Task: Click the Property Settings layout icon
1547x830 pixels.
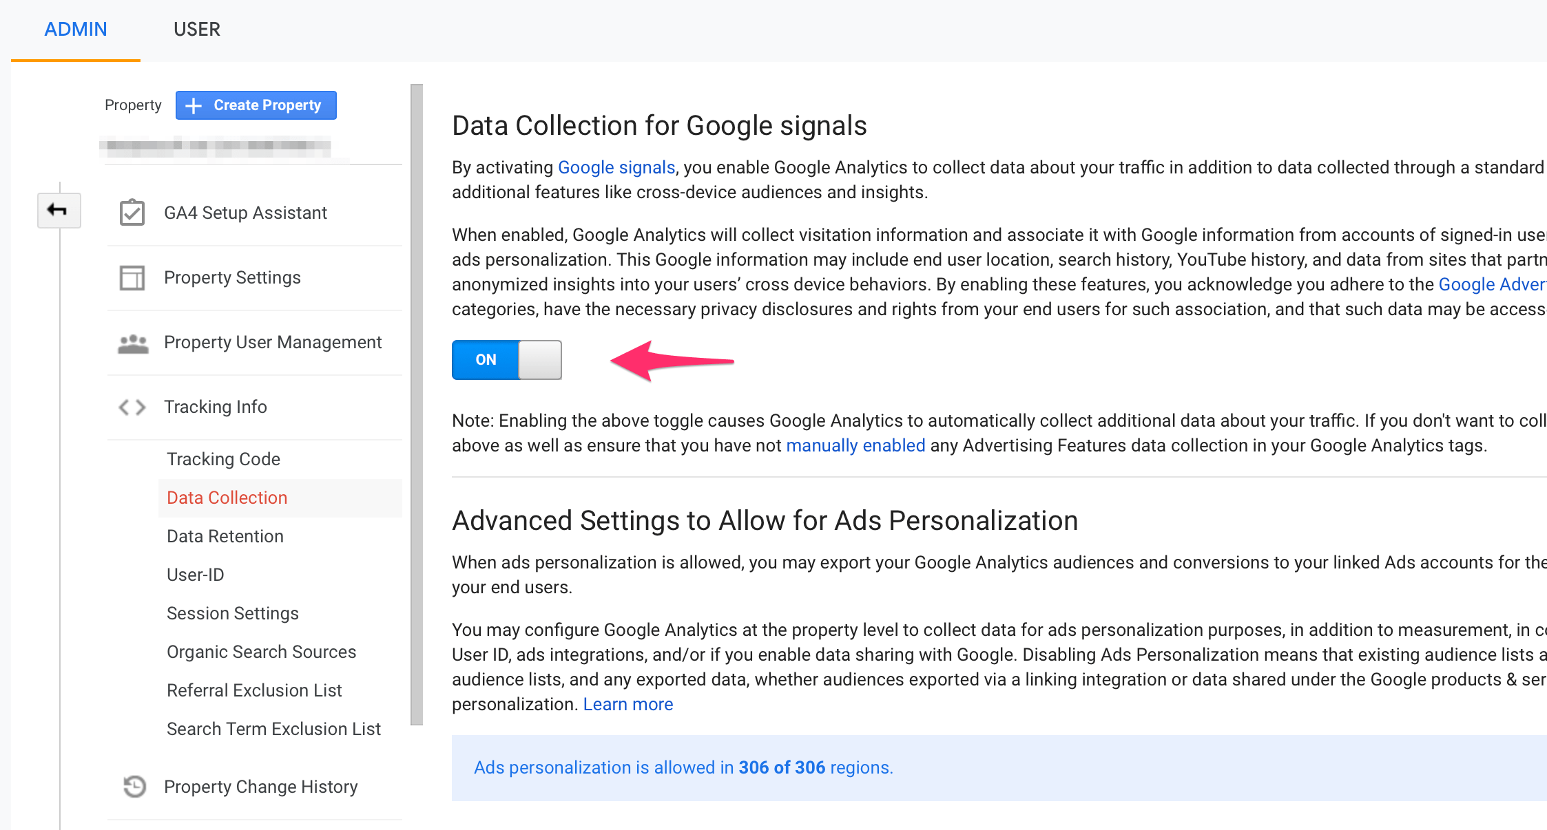Action: point(132,278)
